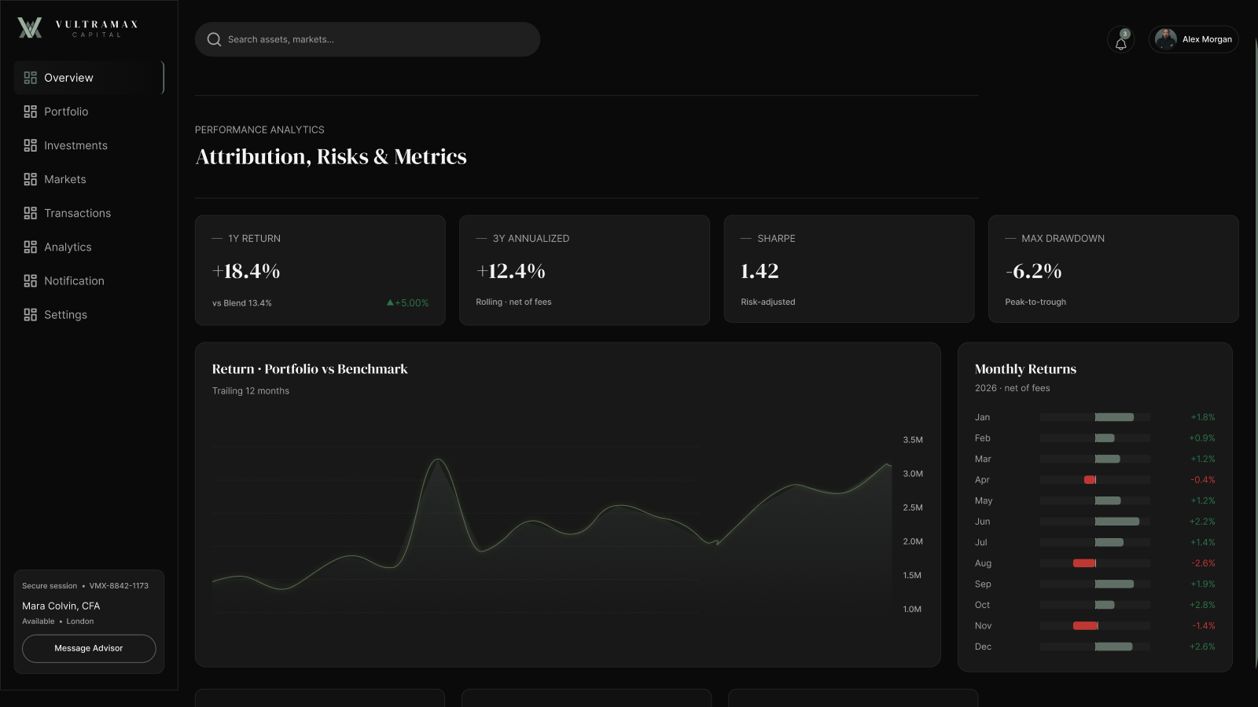This screenshot has height=707, width=1258.
Task: Click the Mara Colvin, CFA name
Action: coord(61,606)
